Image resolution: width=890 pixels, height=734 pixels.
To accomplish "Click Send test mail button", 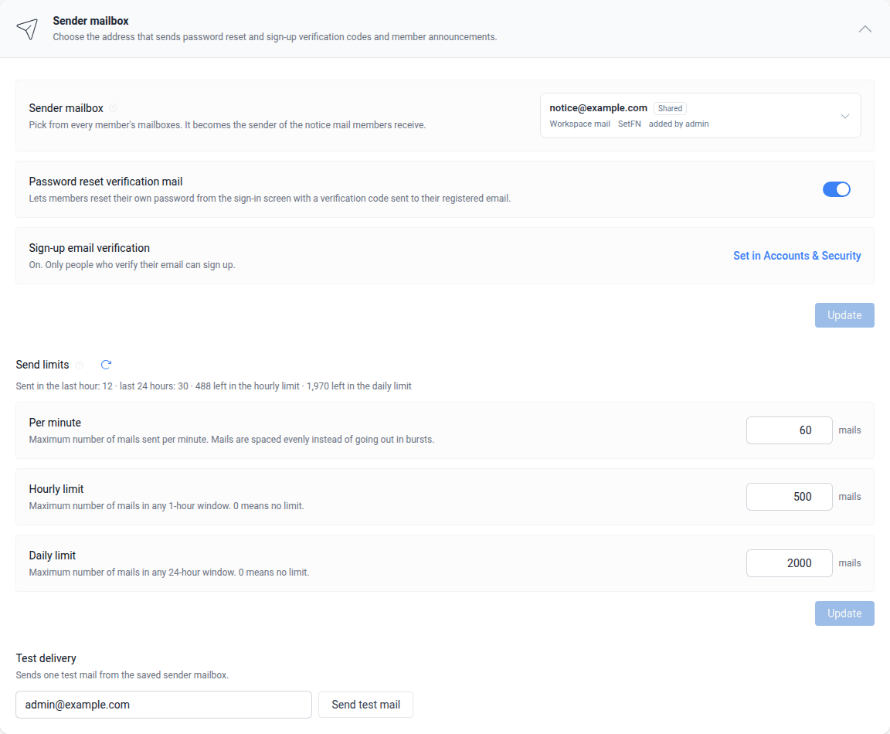I will pyautogui.click(x=365, y=705).
